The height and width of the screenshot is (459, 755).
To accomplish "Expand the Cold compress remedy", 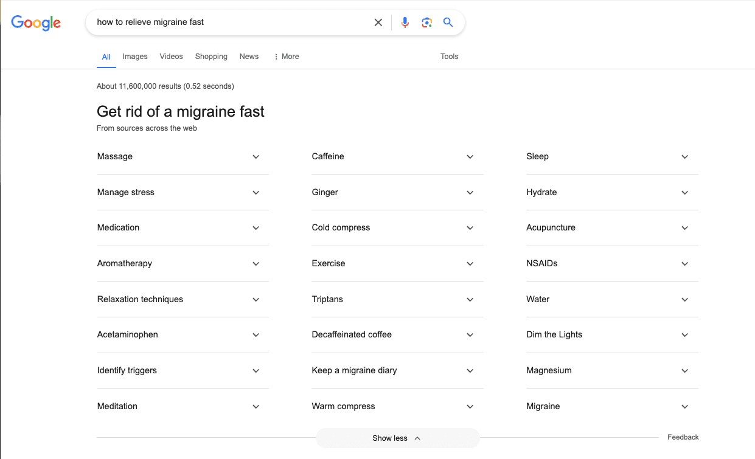I will coord(470,228).
